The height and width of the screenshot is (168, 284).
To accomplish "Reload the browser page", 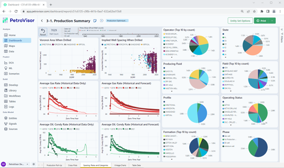I will (16, 11).
